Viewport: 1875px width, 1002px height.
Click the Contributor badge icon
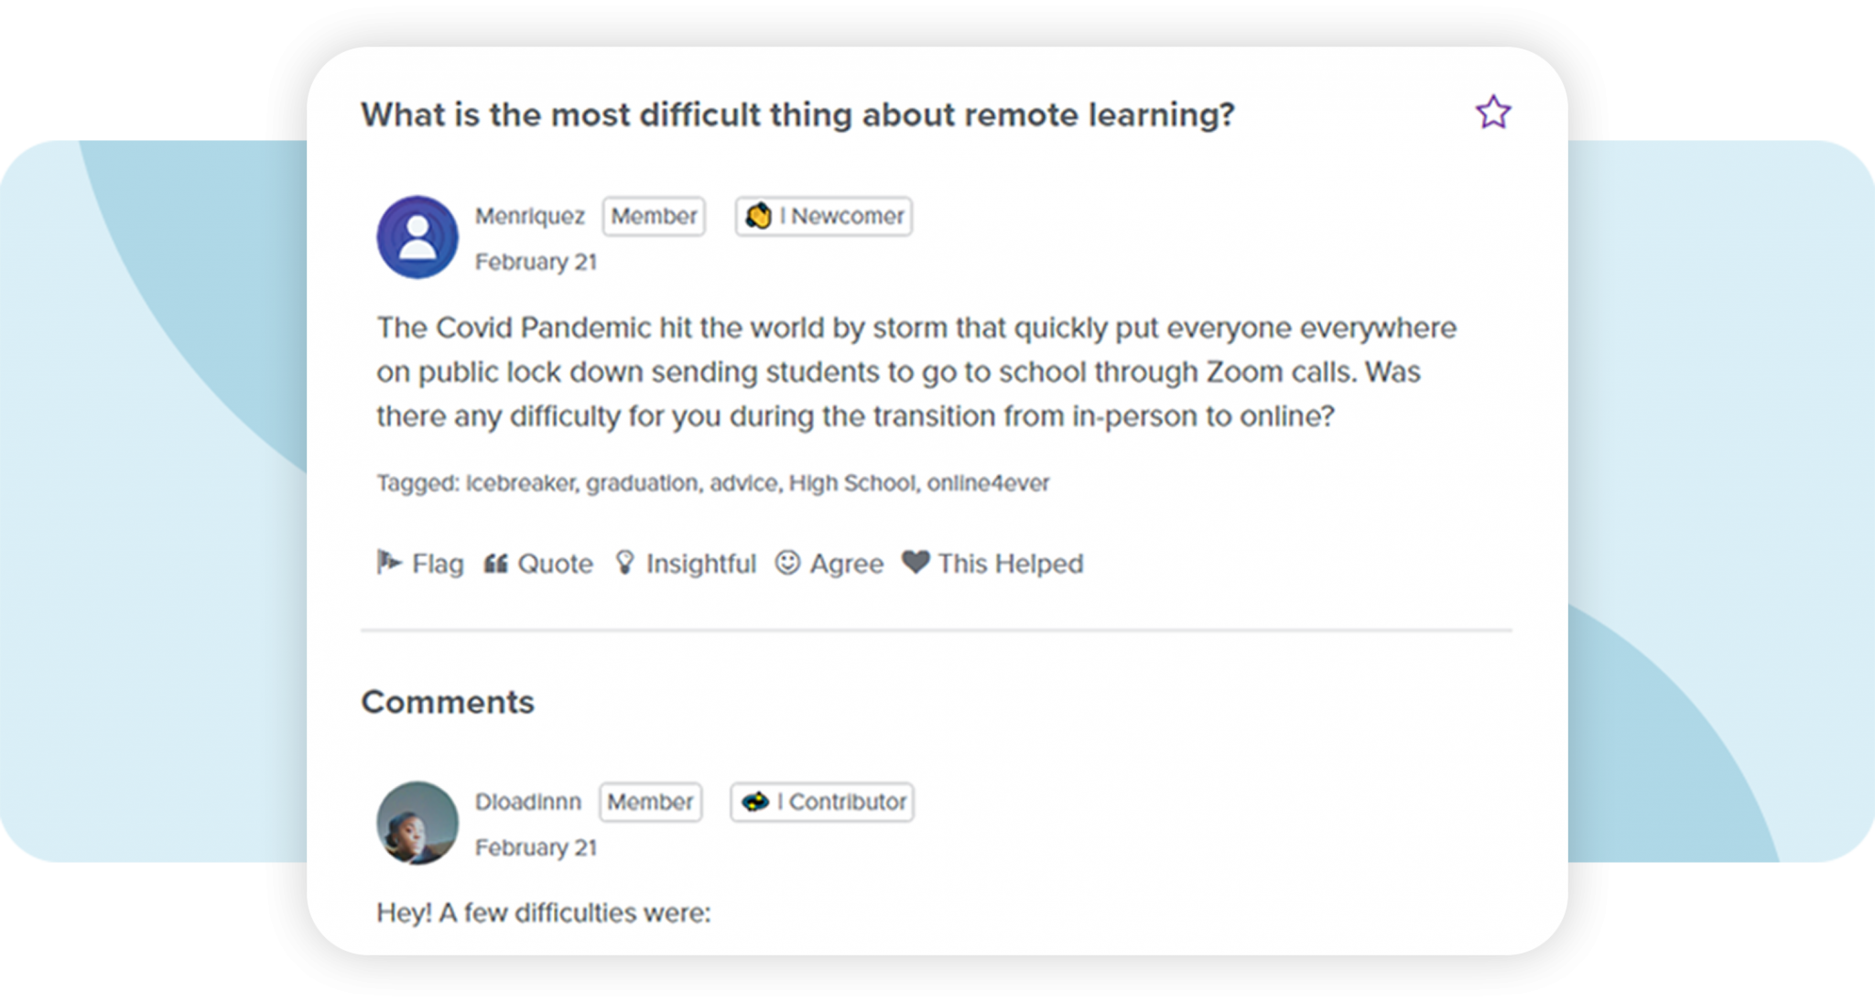755,802
